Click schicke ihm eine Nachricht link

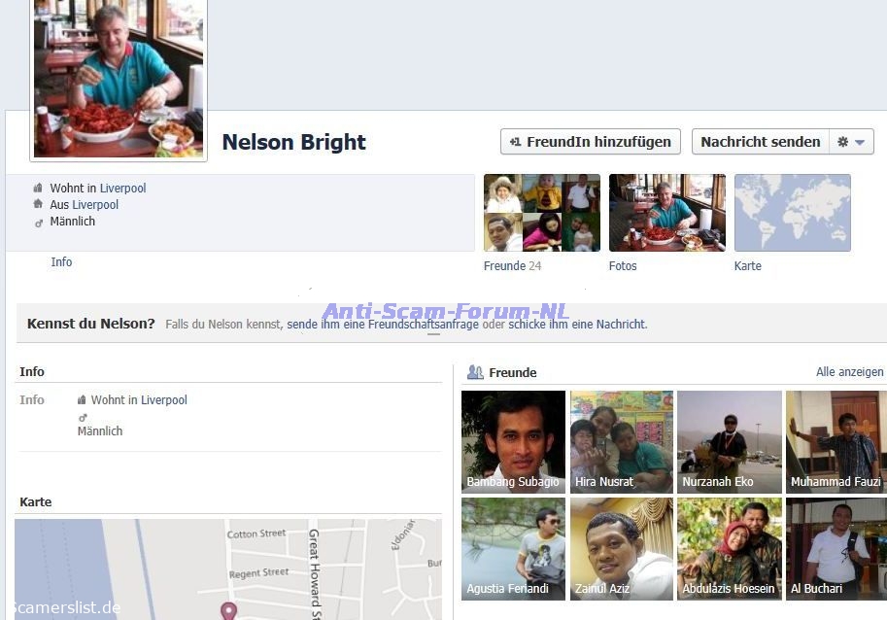577,325
